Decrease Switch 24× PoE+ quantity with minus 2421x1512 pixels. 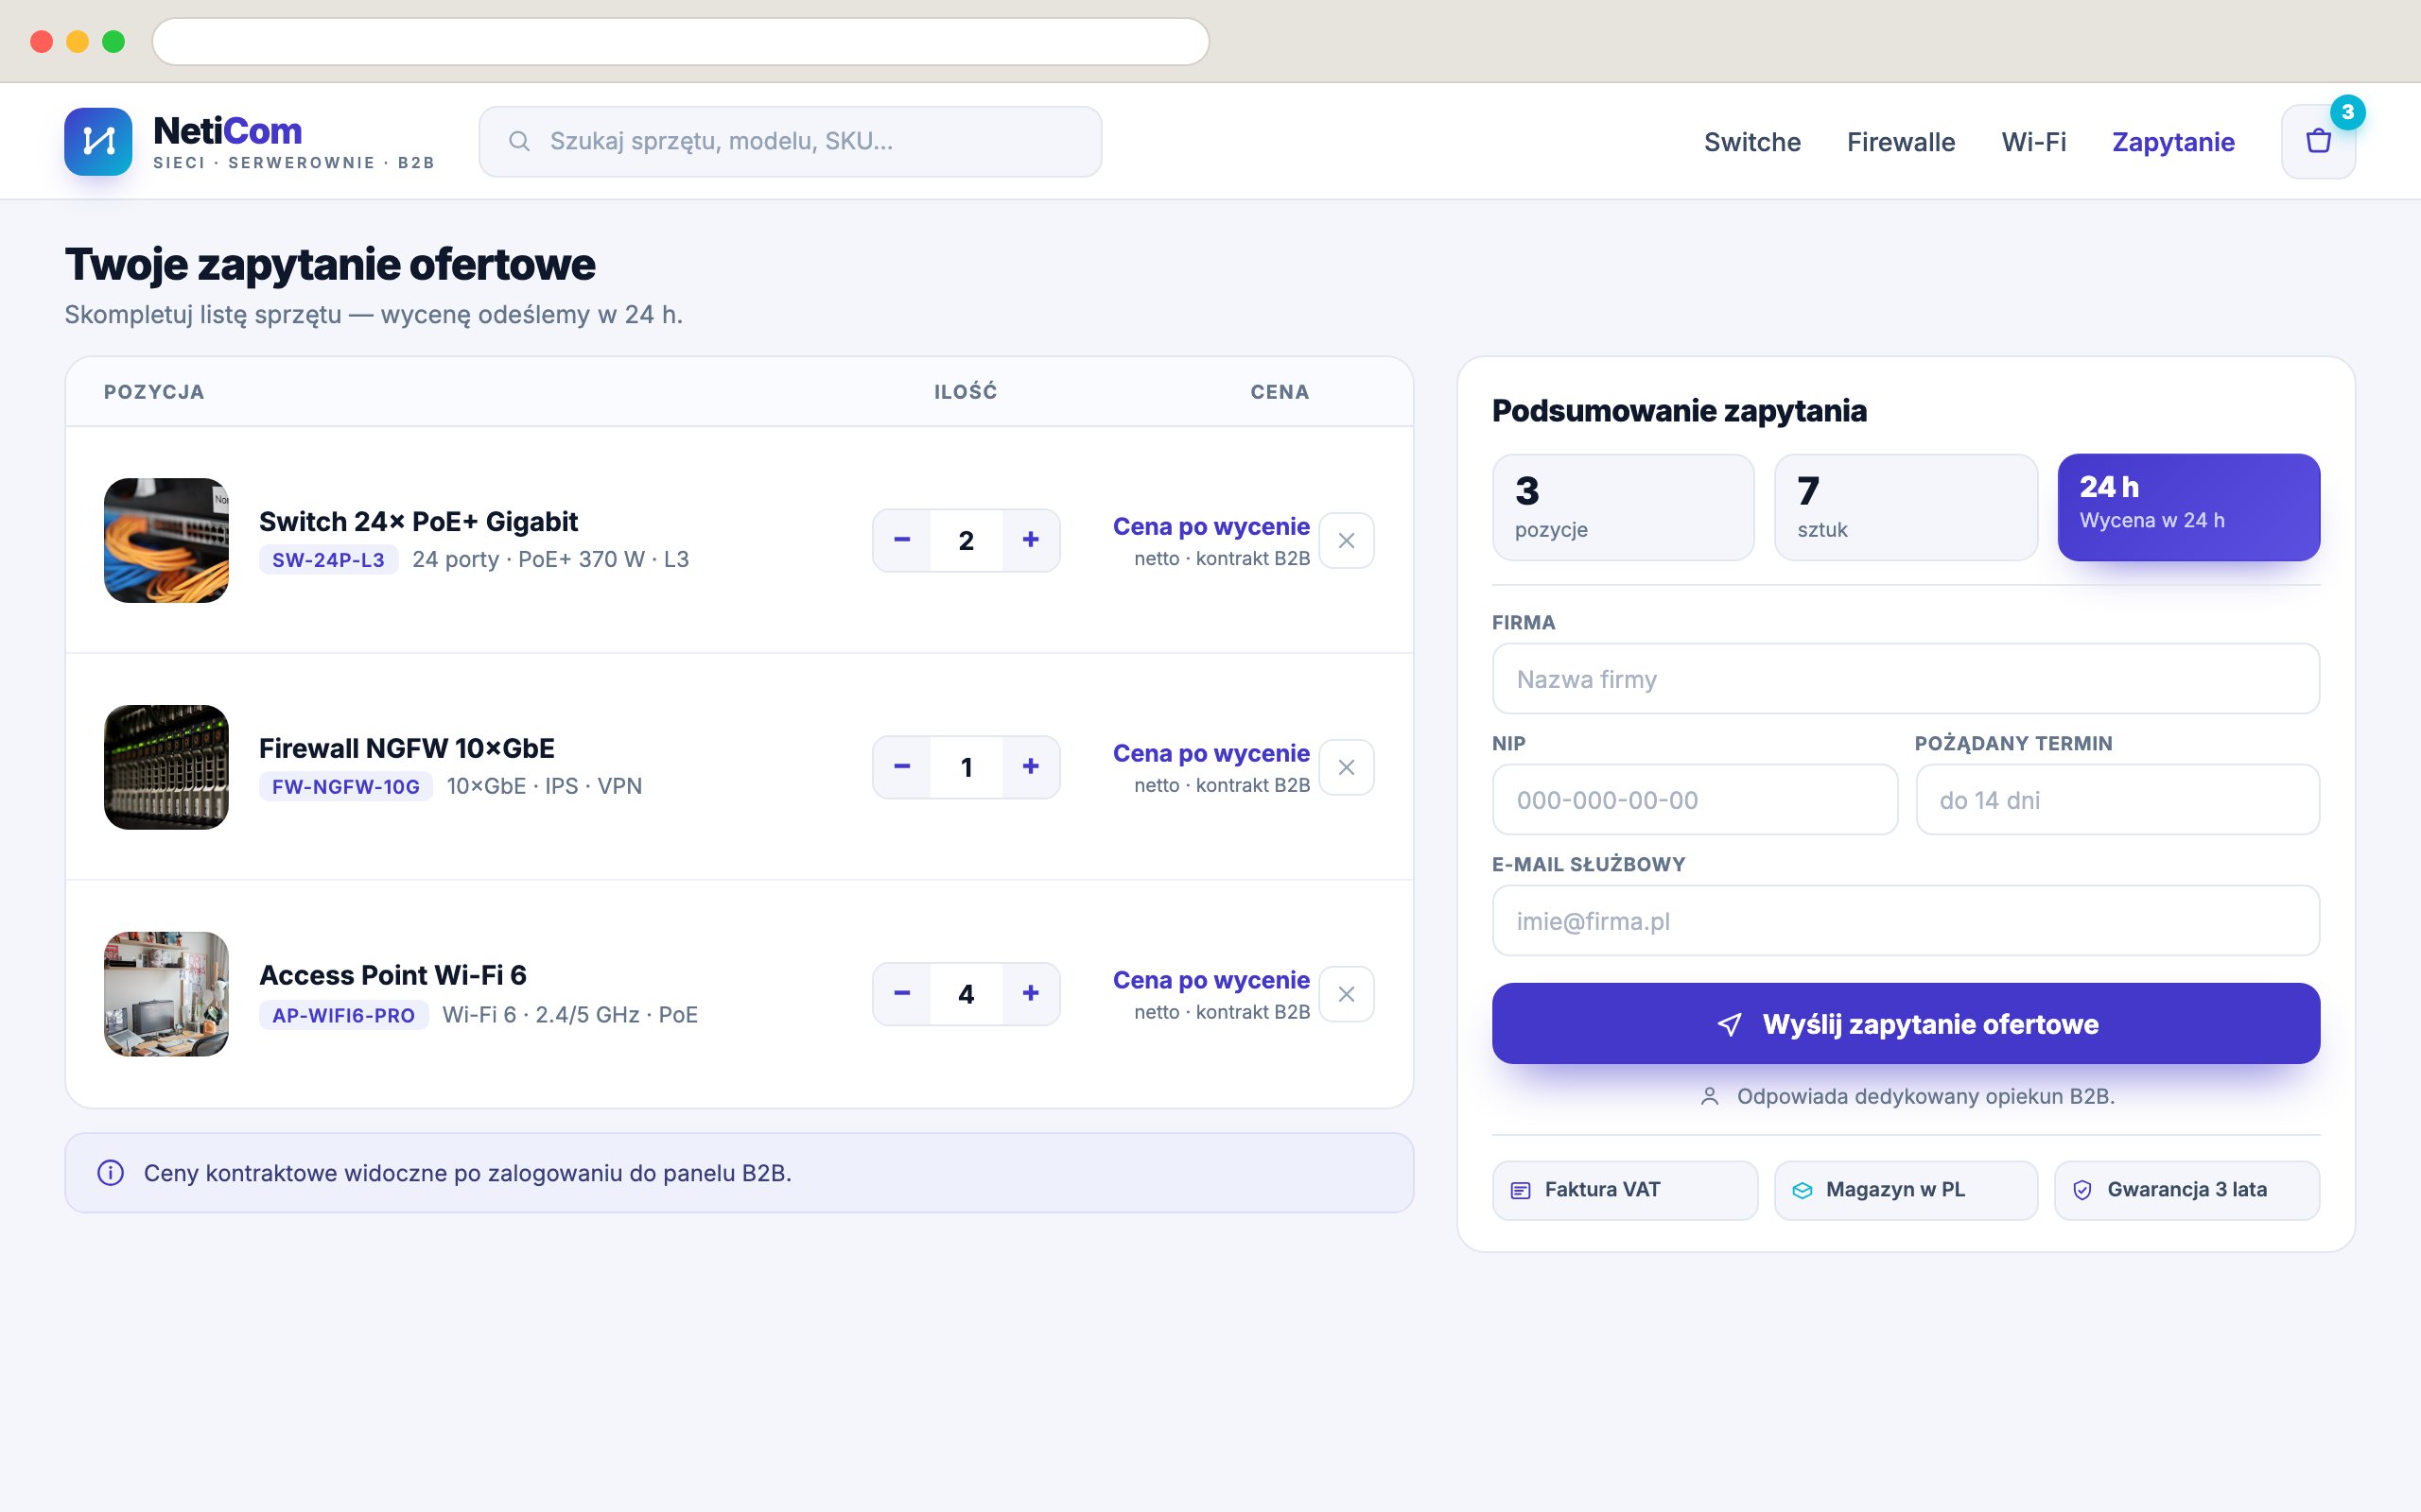coord(901,540)
